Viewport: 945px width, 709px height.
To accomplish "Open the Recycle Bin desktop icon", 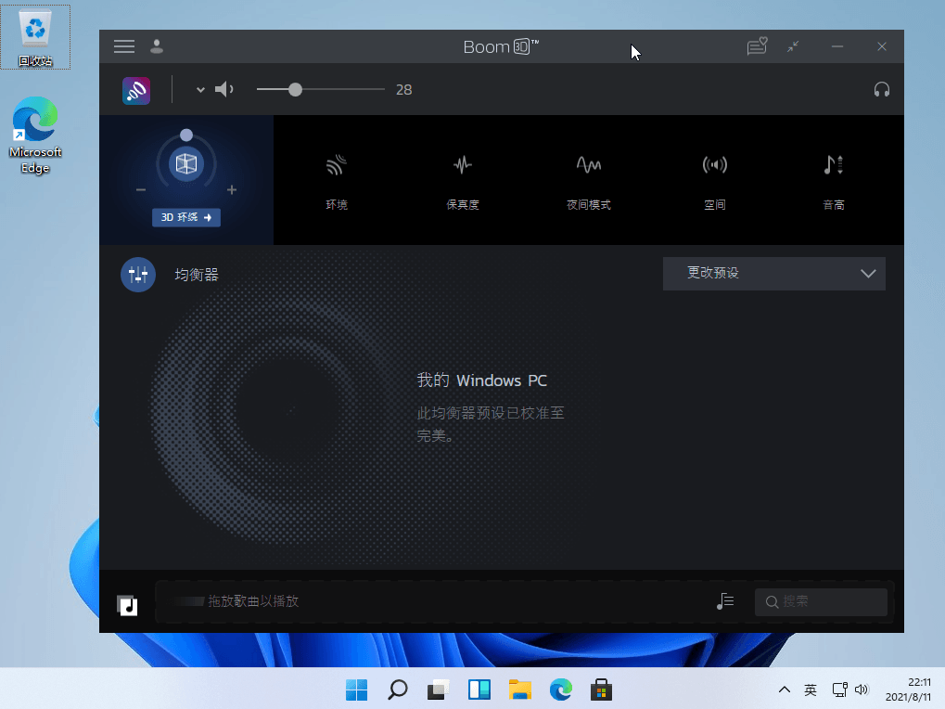I will tap(35, 37).
